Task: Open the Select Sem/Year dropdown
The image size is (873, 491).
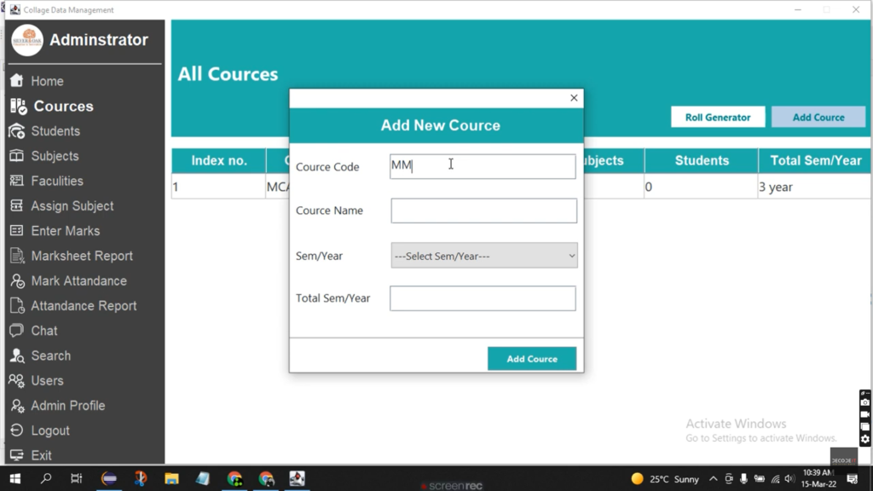Action: (x=484, y=256)
